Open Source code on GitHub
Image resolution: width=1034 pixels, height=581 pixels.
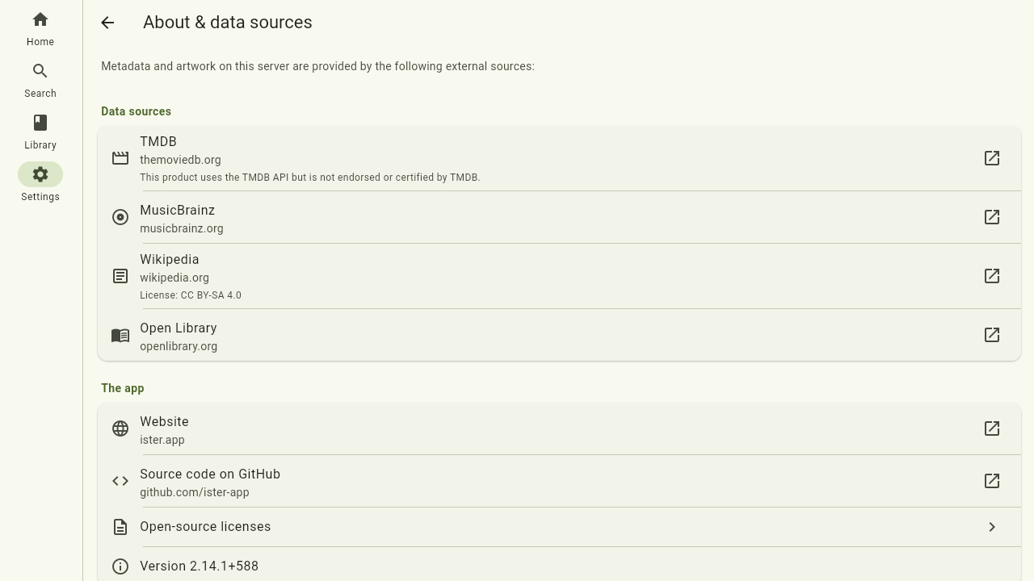click(210, 474)
